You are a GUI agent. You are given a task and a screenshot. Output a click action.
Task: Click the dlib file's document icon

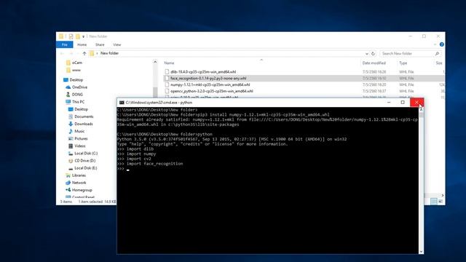[x=167, y=72]
